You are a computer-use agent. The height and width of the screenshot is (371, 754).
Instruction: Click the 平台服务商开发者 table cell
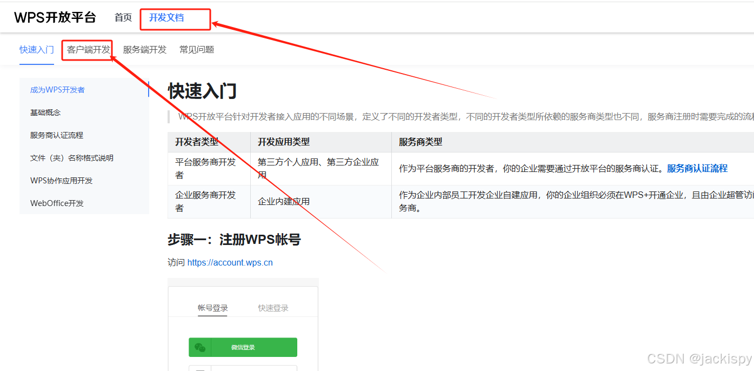pyautogui.click(x=209, y=169)
